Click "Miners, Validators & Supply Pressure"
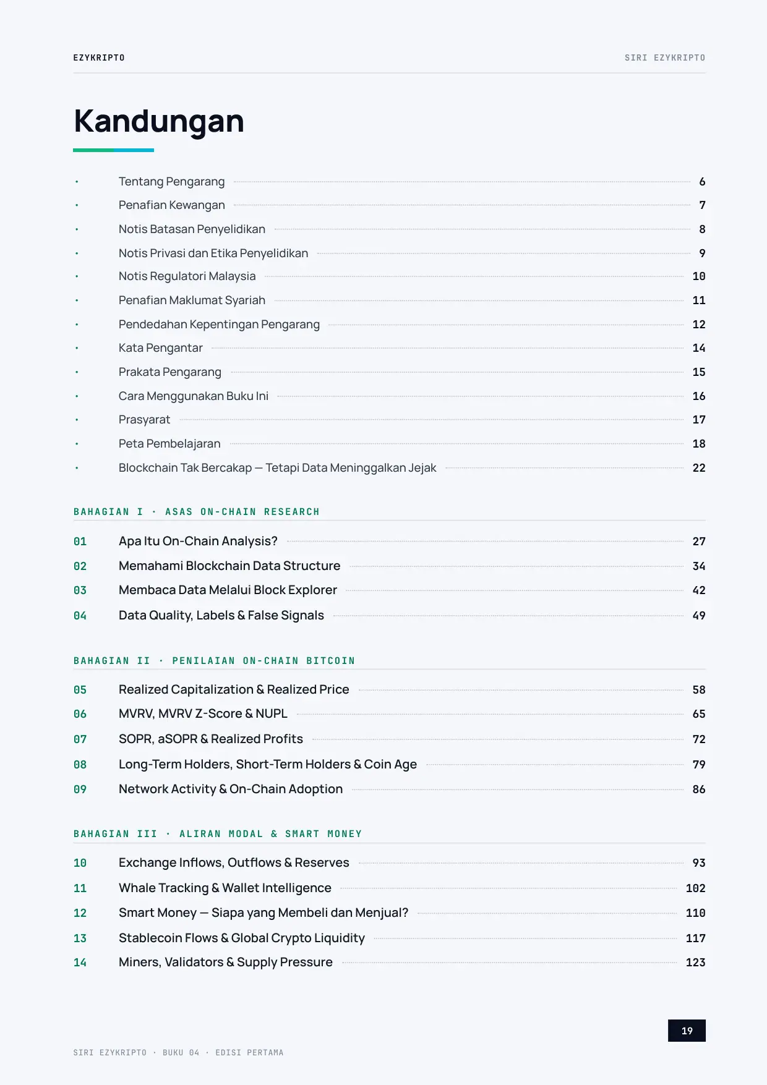767x1085 pixels. (x=226, y=963)
